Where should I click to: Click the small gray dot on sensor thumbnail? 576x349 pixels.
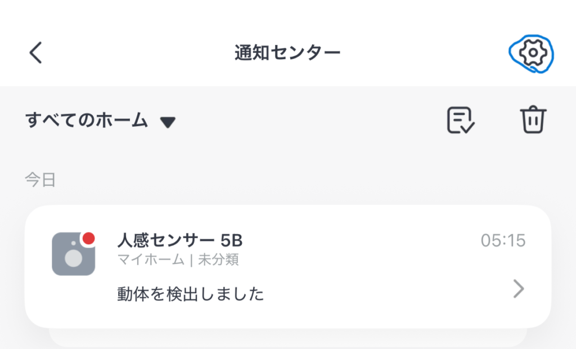coord(74,243)
